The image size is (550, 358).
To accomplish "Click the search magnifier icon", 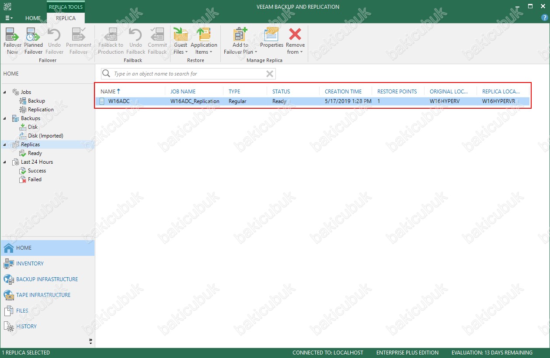I will (x=106, y=74).
